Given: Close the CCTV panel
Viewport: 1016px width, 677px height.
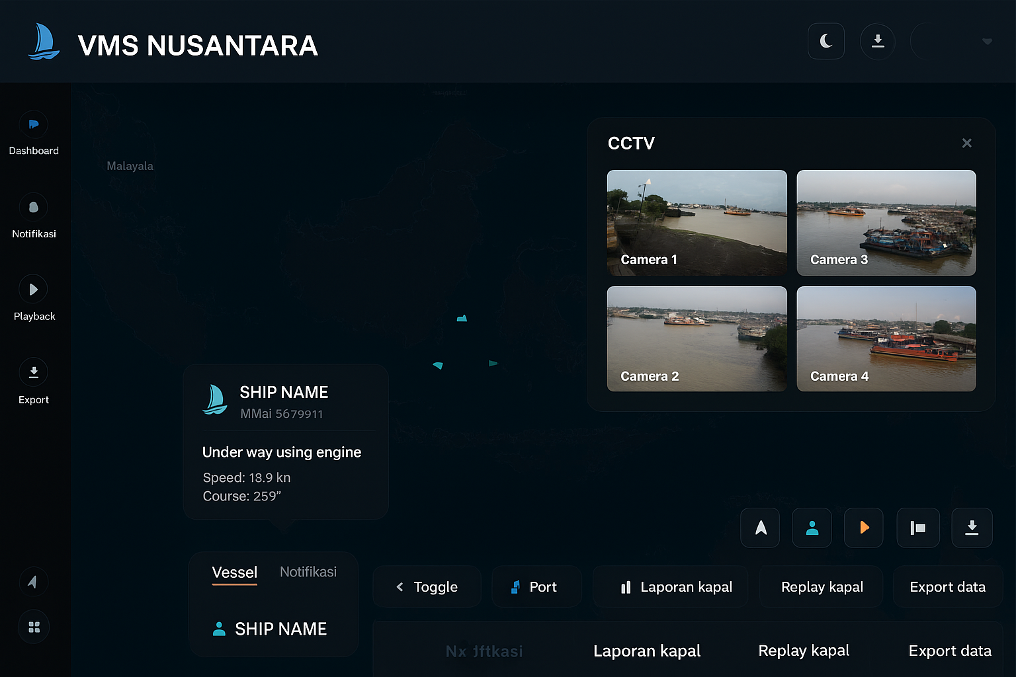Looking at the screenshot, I should (x=966, y=143).
